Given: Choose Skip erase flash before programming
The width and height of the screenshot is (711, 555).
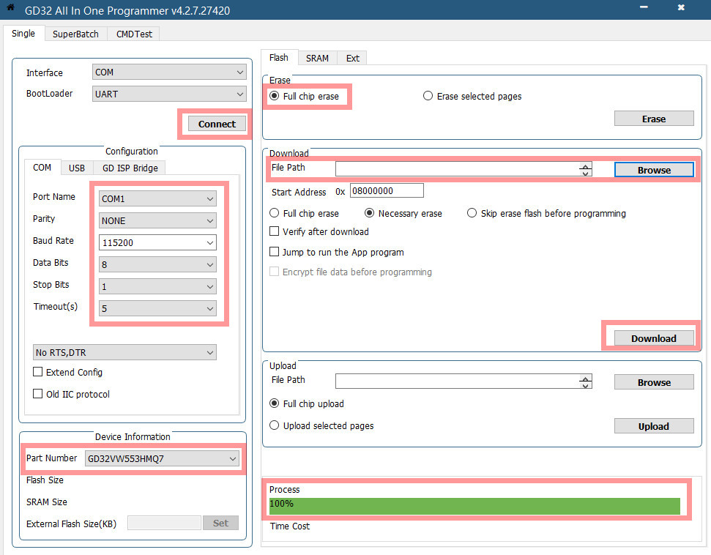Looking at the screenshot, I should point(472,213).
